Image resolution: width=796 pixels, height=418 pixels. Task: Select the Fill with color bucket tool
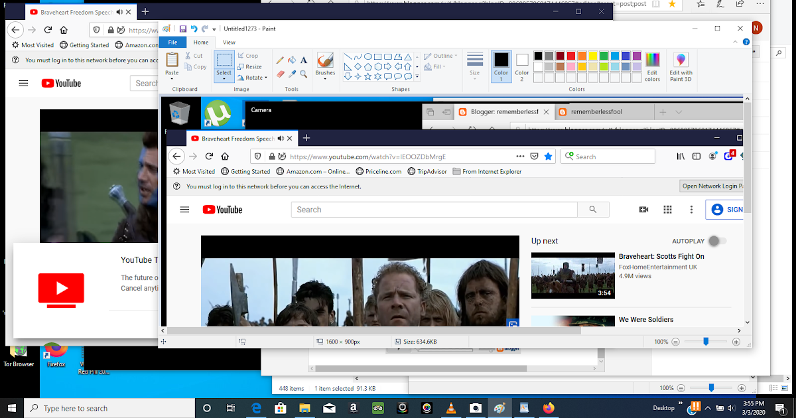coord(292,60)
